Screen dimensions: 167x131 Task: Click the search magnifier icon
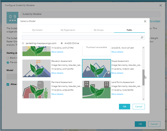click(142, 38)
